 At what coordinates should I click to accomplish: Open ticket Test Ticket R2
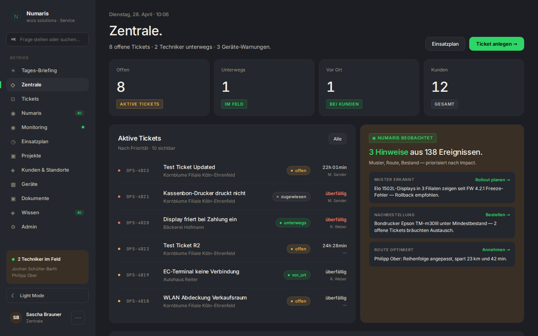pyautogui.click(x=232, y=249)
